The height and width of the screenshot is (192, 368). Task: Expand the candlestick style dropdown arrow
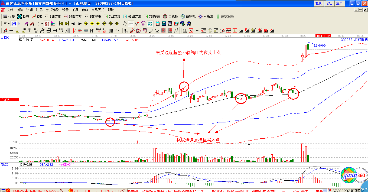[42, 24]
